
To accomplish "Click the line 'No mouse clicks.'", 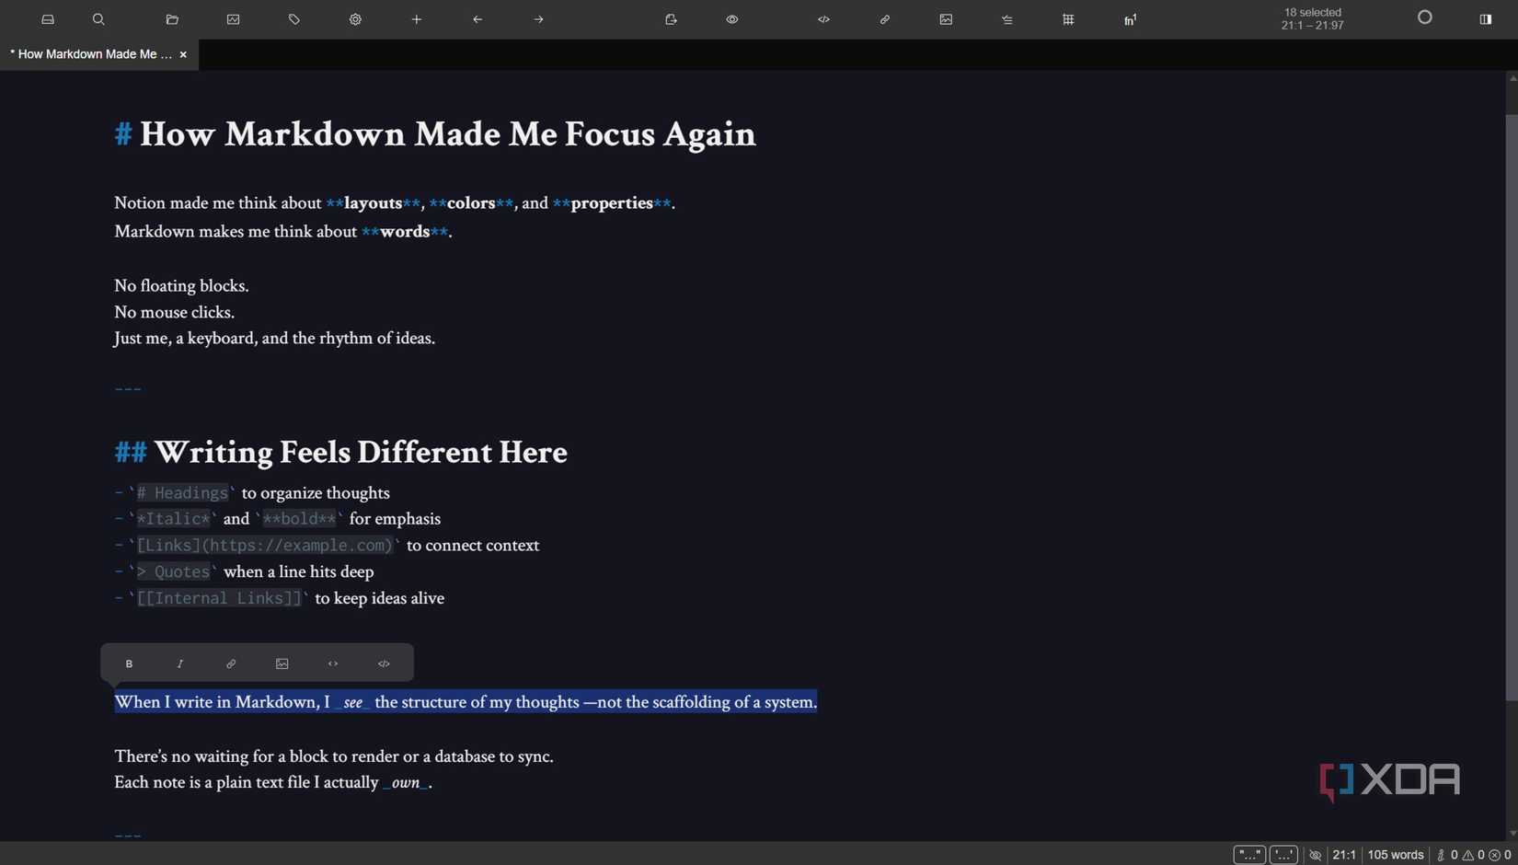I will click(x=174, y=313).
